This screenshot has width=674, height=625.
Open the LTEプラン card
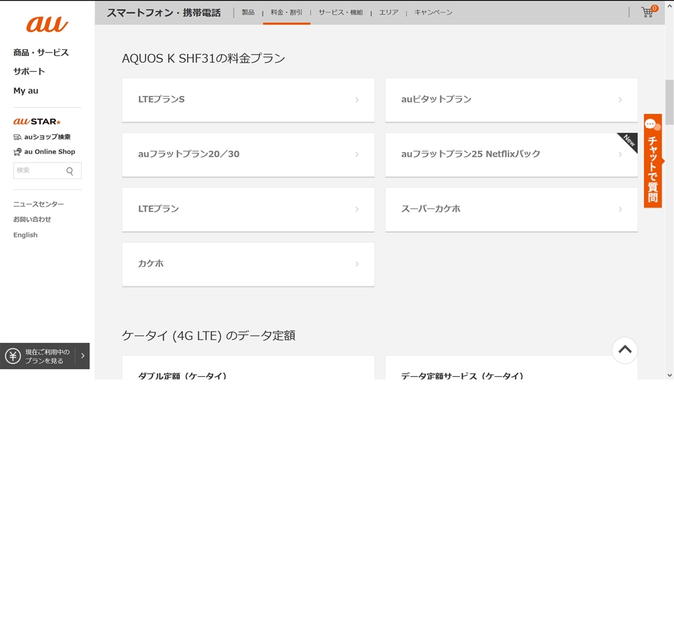248,210
